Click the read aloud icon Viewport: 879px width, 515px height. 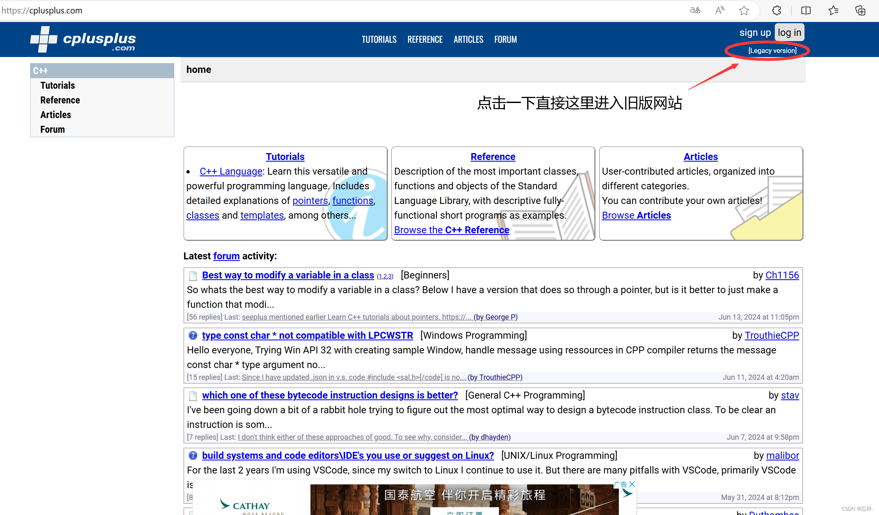pyautogui.click(x=720, y=11)
